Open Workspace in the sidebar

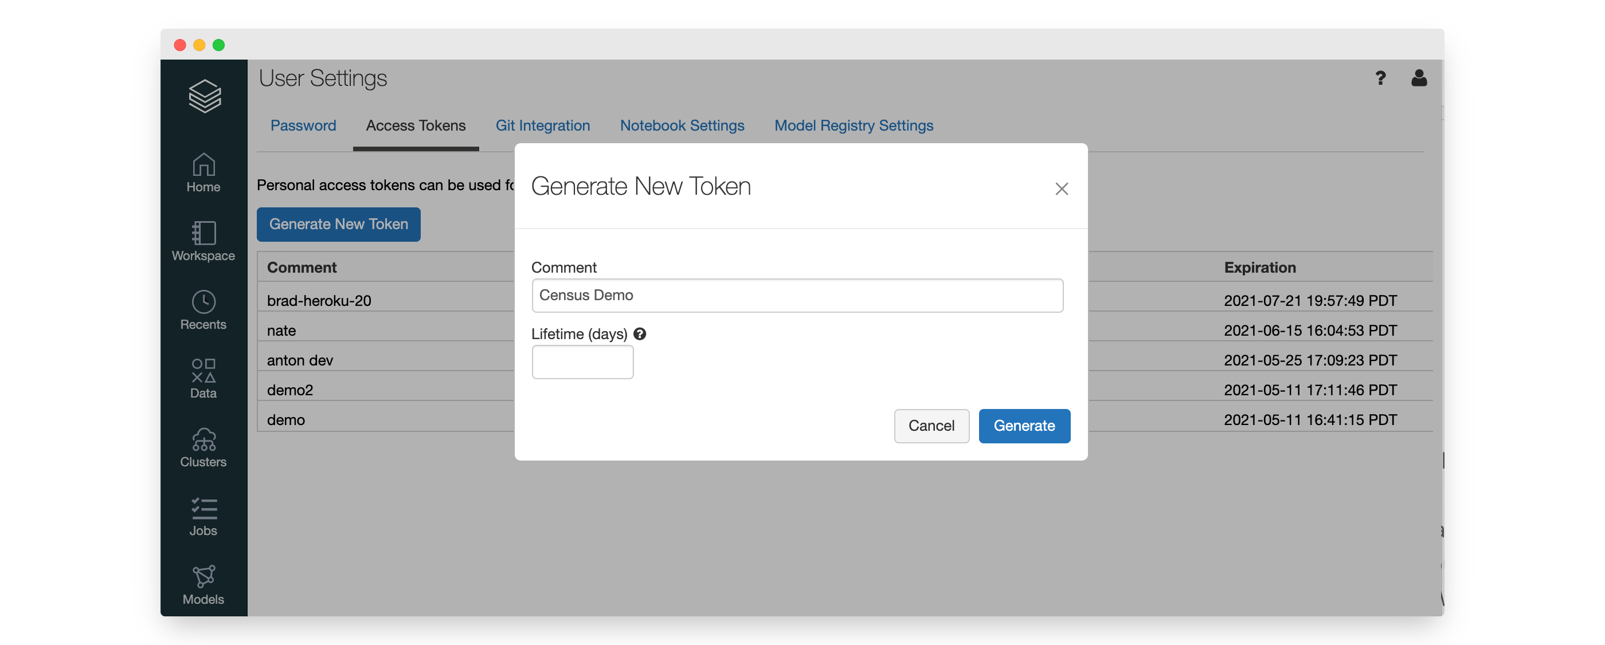point(203,242)
